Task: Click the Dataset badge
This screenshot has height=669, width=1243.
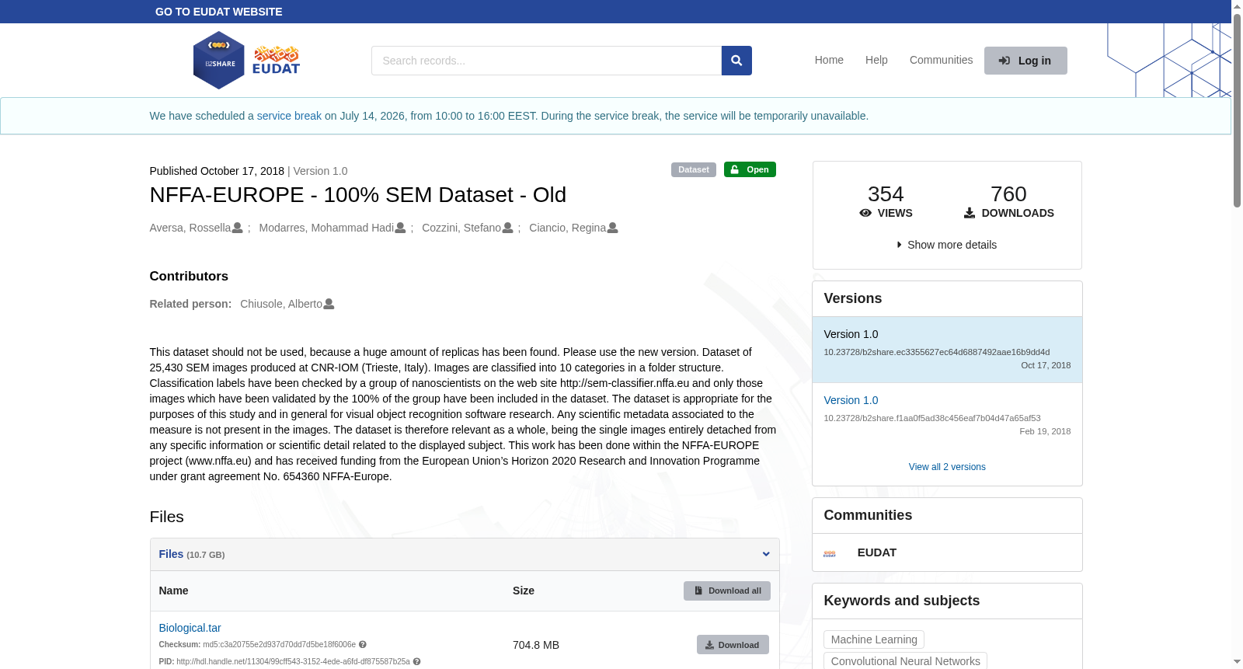Action: [x=694, y=169]
